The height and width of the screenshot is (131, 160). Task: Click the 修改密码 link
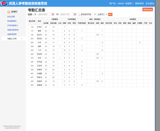(139, 3)
